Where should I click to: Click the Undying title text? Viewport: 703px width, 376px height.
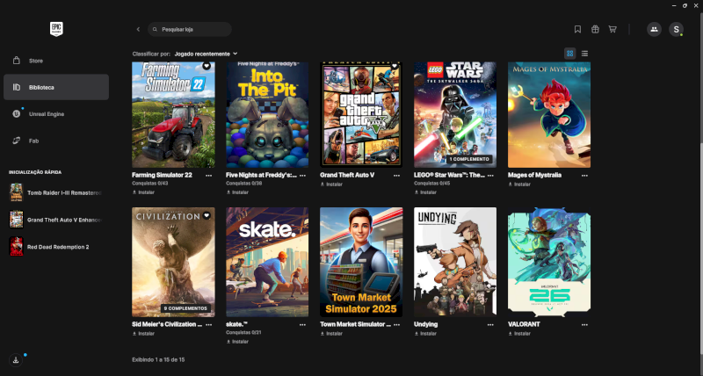(x=425, y=324)
